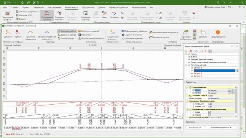246x138 pixels.
Task: Select station tab 7+00,000
Action: (x=177, y=128)
